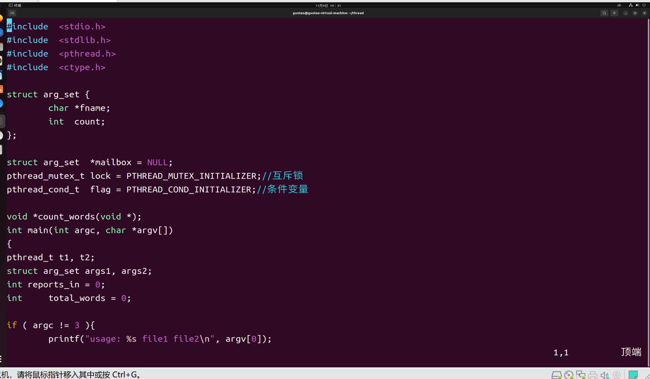650x379 pixels.
Task: Restore down the terminal window
Action: click(635, 13)
